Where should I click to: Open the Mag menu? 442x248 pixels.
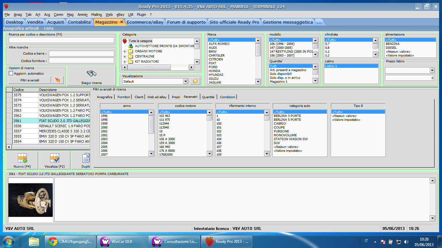70,15
